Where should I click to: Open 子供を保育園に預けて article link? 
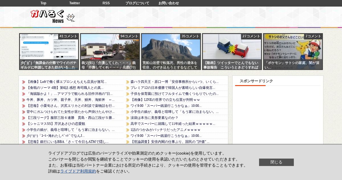point(174,94)
